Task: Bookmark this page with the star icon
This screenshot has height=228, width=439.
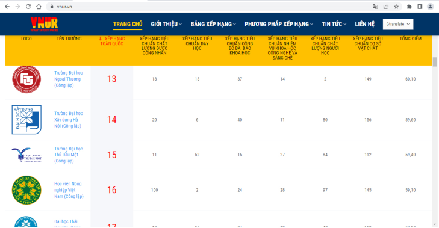Action: [396, 7]
